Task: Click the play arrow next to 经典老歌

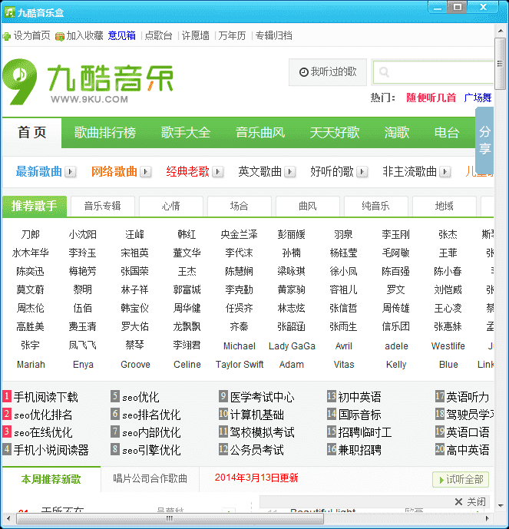Action: (218, 172)
